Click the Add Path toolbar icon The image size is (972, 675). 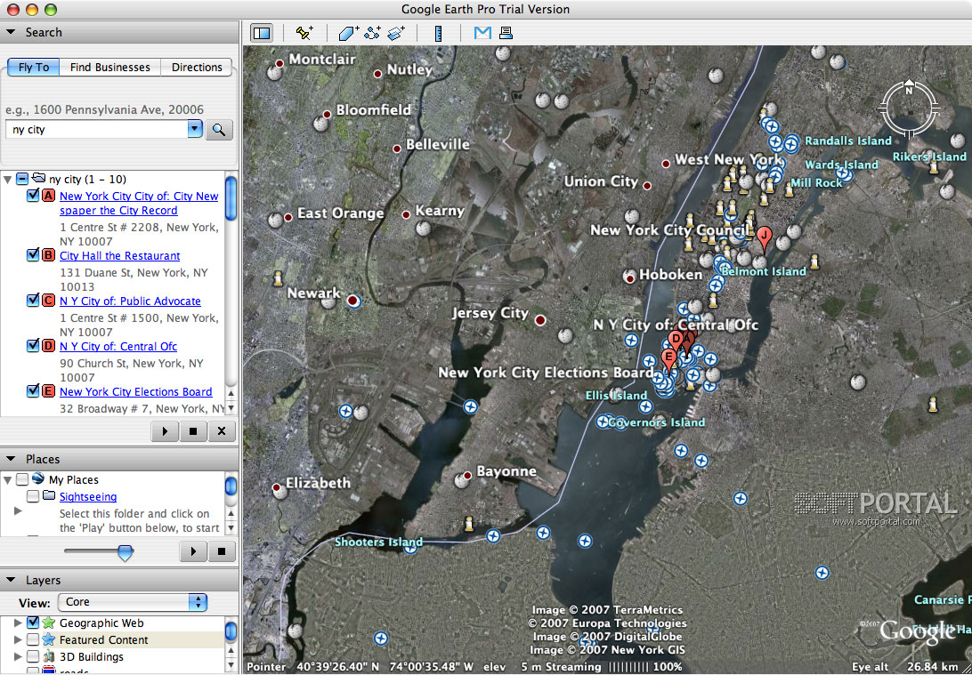click(372, 33)
